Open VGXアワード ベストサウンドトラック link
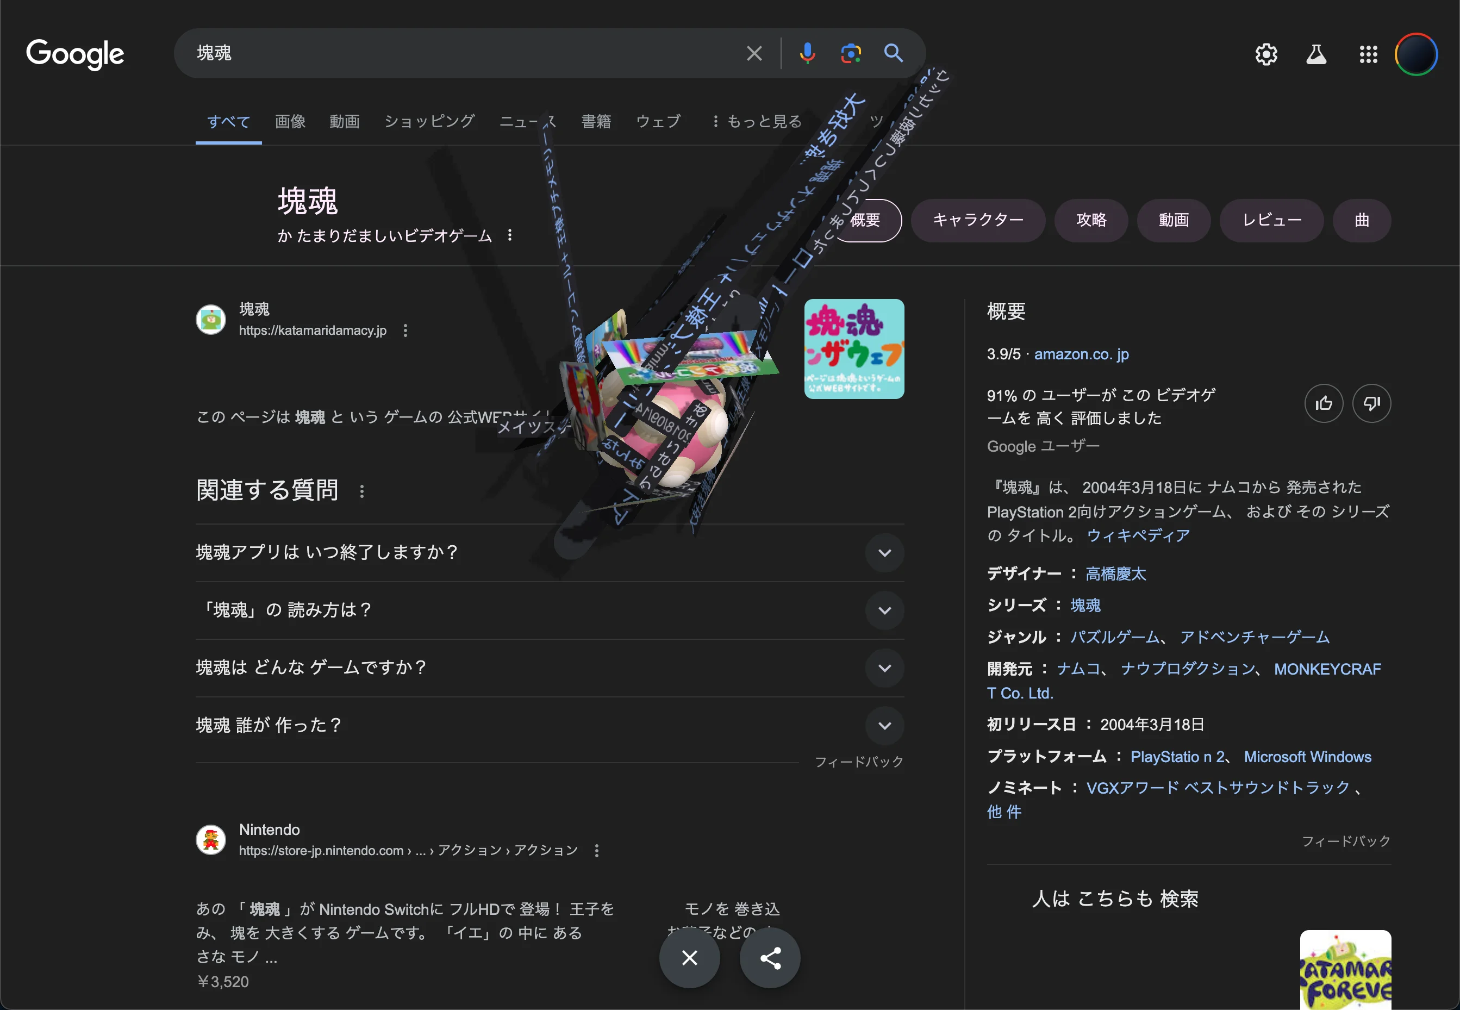The width and height of the screenshot is (1460, 1010). [1218, 788]
